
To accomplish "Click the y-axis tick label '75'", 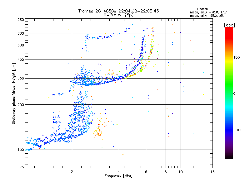I will coord(22,167).
